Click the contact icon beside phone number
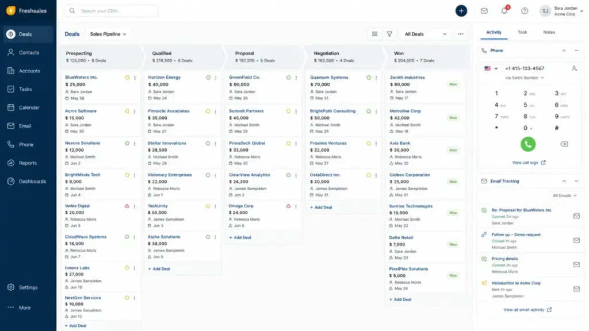The height and width of the screenshot is (331, 589). coord(575,68)
